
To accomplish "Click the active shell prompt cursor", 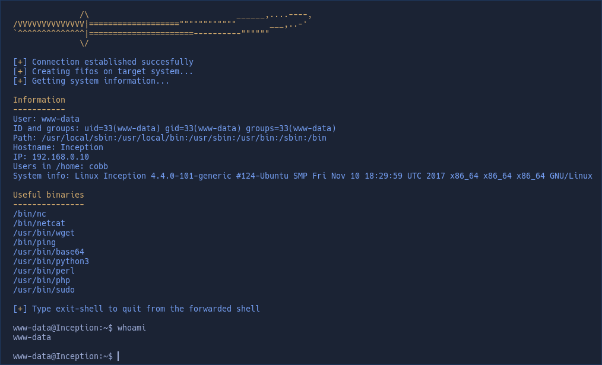I will click(118, 356).
